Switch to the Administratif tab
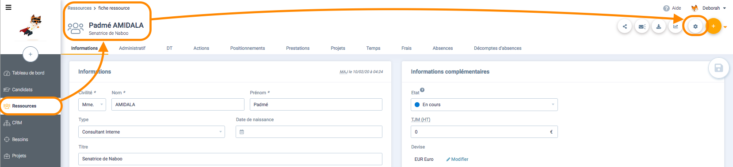Screen dimensions: 733x167 coord(132,48)
